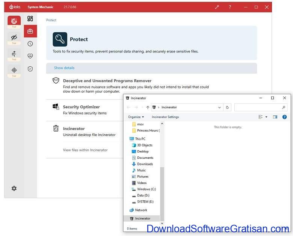This screenshot has width=293, height=236.
Task: Click the Protect breadcrumb
Action: [x=51, y=20]
